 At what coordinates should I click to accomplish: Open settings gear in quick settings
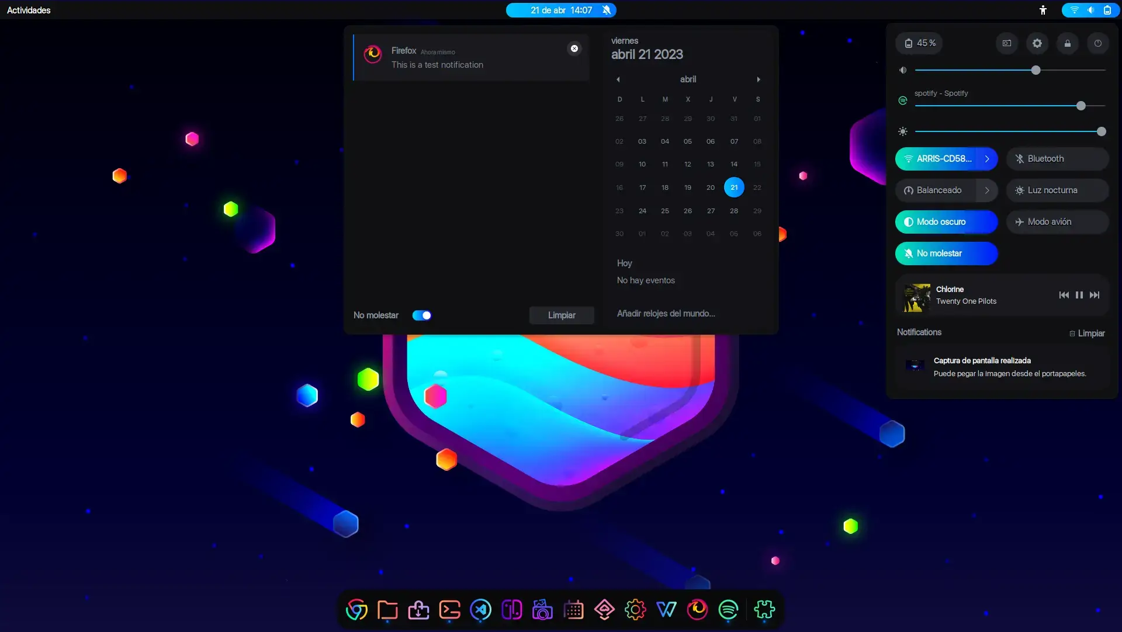[1037, 43]
